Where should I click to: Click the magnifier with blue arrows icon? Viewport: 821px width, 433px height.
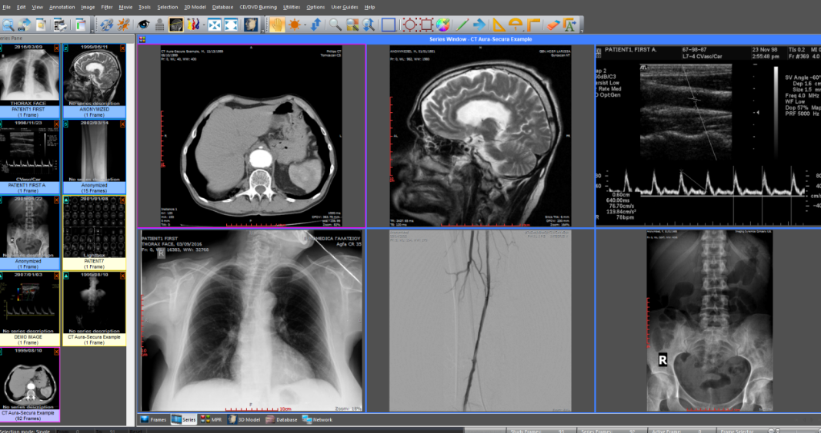pyautogui.click(x=369, y=25)
